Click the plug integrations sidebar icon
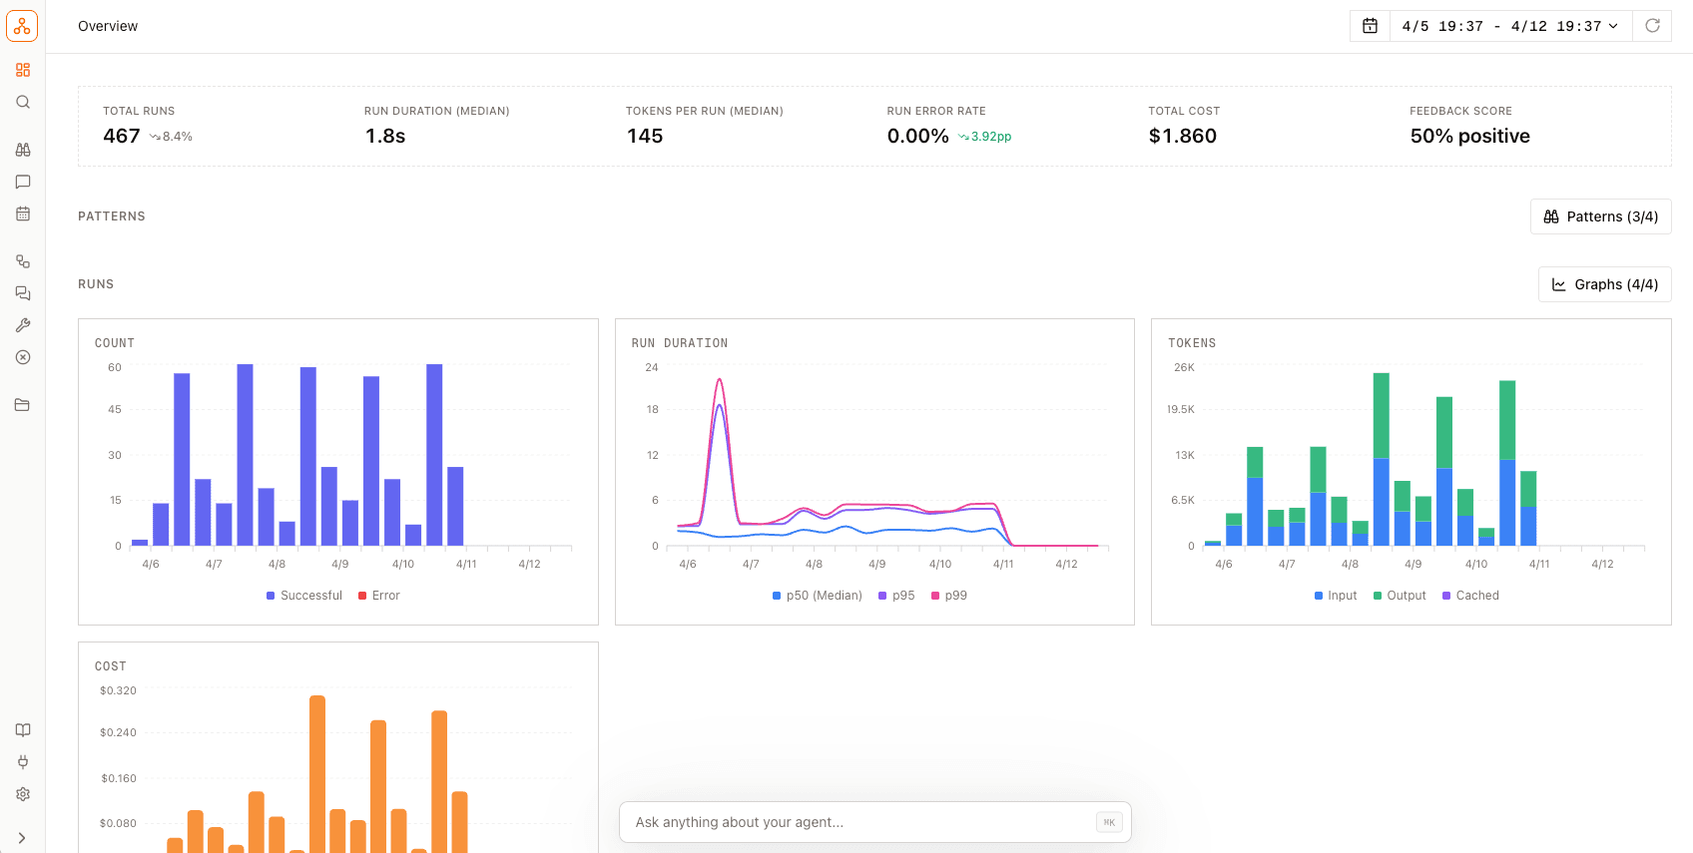1693x853 pixels. point(23,762)
